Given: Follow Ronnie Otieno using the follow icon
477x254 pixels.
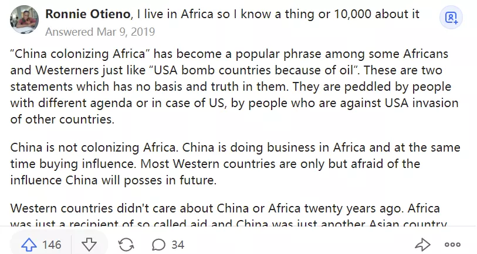Looking at the screenshot, I should (x=451, y=18).
